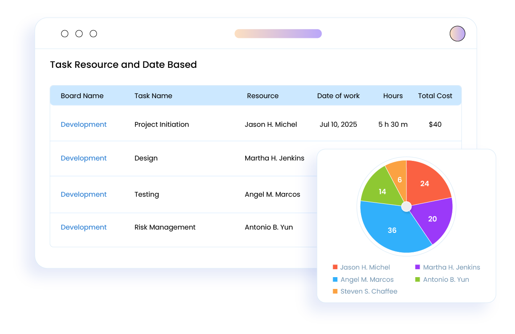This screenshot has width=515, height=334.
Task: Click the gradient address bar pill
Action: click(x=278, y=34)
